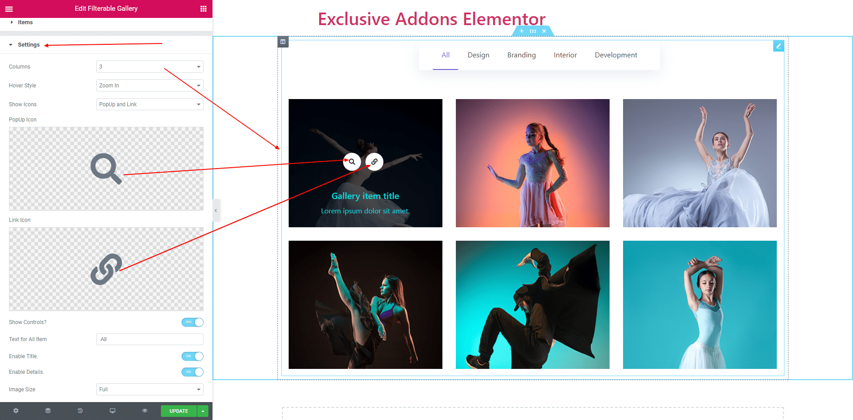Screen dimensions: 853x420
Task: Click the green UPDATE button
Action: point(179,411)
